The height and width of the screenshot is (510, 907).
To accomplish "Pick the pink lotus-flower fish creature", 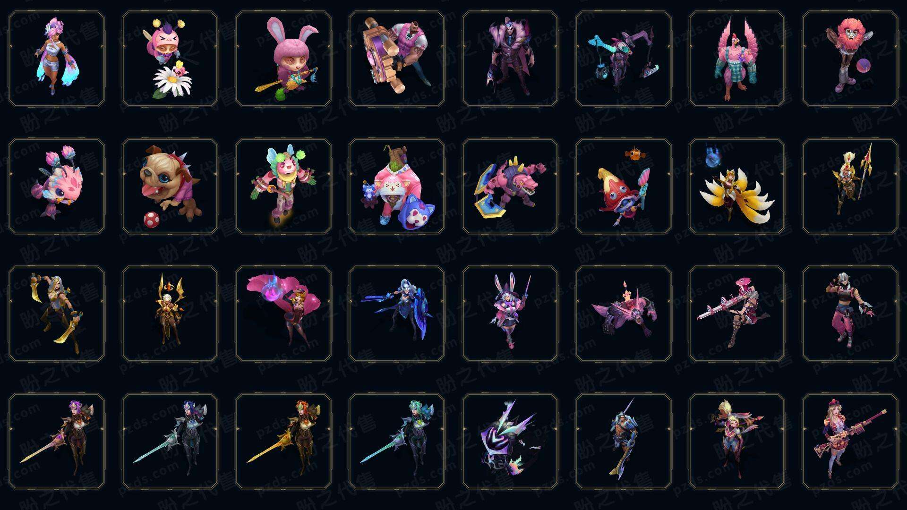I will pos(57,187).
